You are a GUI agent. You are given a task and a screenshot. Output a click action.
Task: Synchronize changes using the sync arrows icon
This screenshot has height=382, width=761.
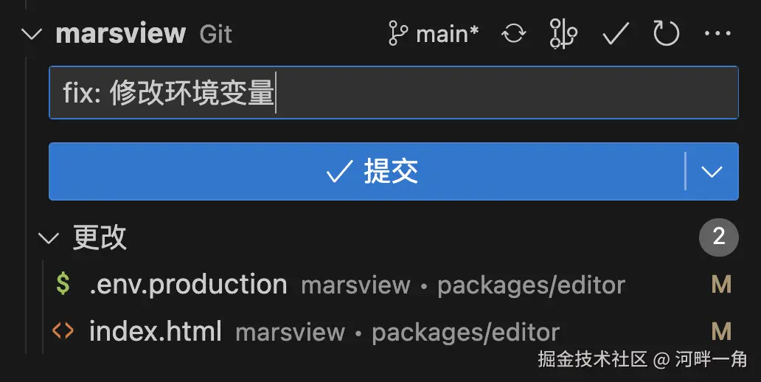pos(513,34)
